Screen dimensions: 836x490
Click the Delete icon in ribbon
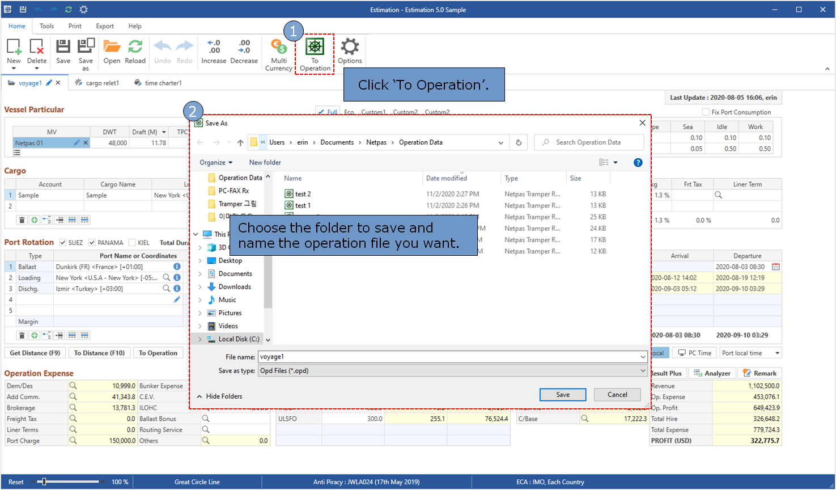tap(37, 48)
